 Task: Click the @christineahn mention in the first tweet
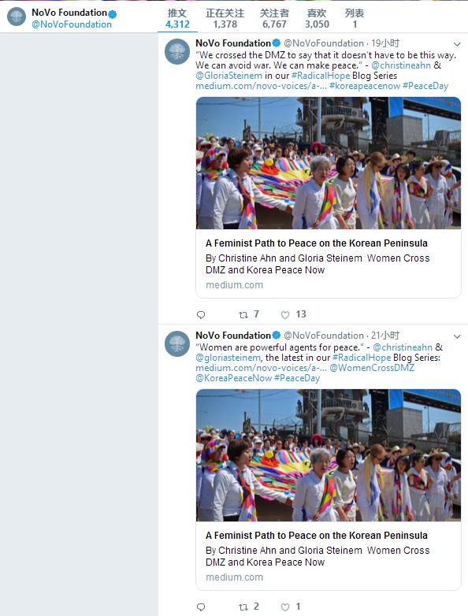[401, 65]
